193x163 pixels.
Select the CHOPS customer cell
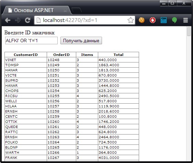26,91
